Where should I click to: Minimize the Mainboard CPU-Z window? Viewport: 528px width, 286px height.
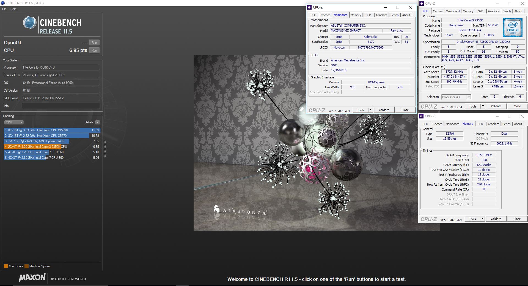click(385, 7)
